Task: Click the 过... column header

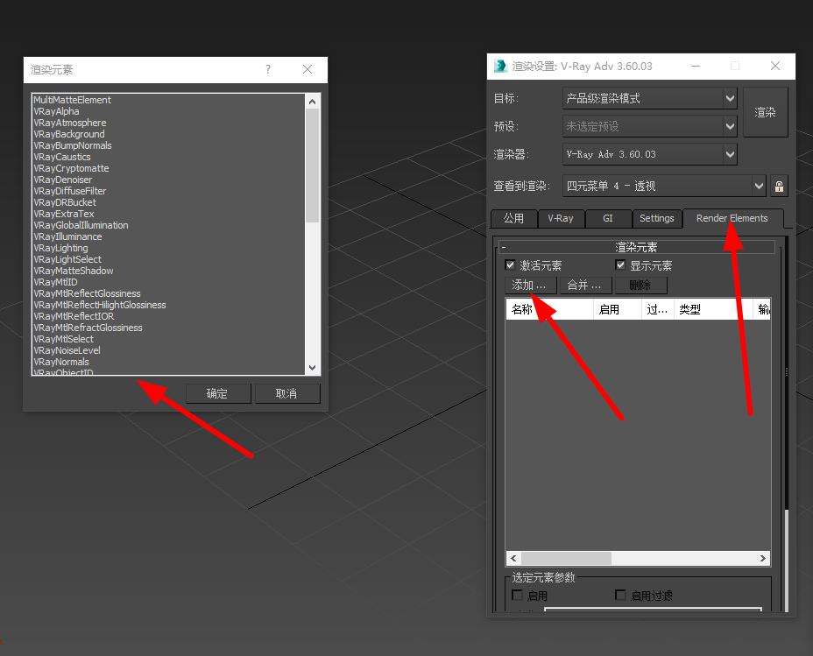Action: coord(657,309)
